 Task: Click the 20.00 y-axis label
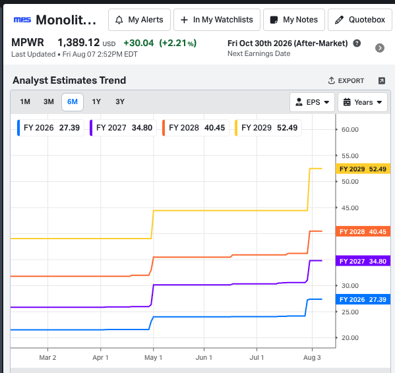(350, 338)
